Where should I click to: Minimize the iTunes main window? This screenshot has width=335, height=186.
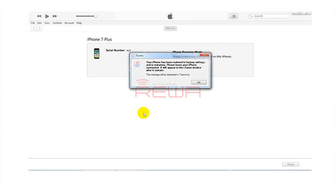click(x=294, y=13)
